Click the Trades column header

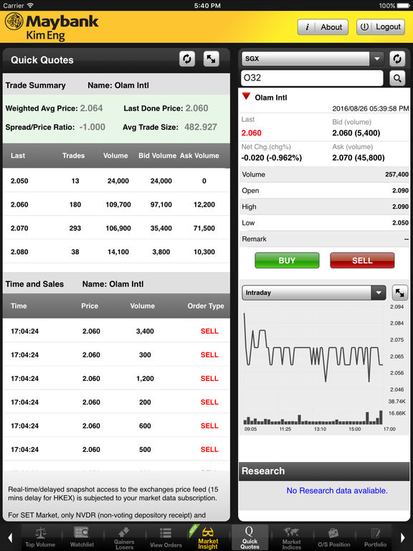click(x=73, y=156)
